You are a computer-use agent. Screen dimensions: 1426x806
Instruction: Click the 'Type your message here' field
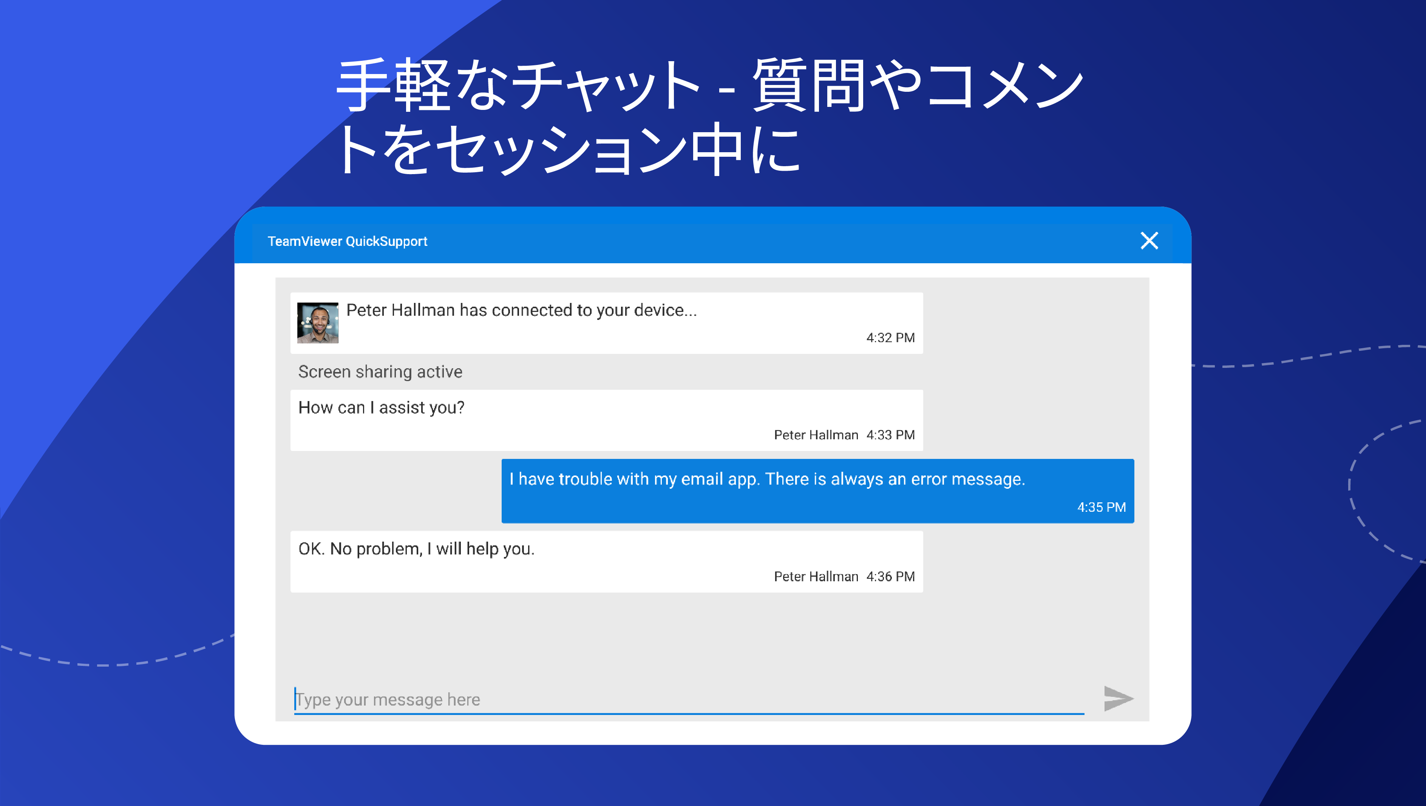click(689, 700)
